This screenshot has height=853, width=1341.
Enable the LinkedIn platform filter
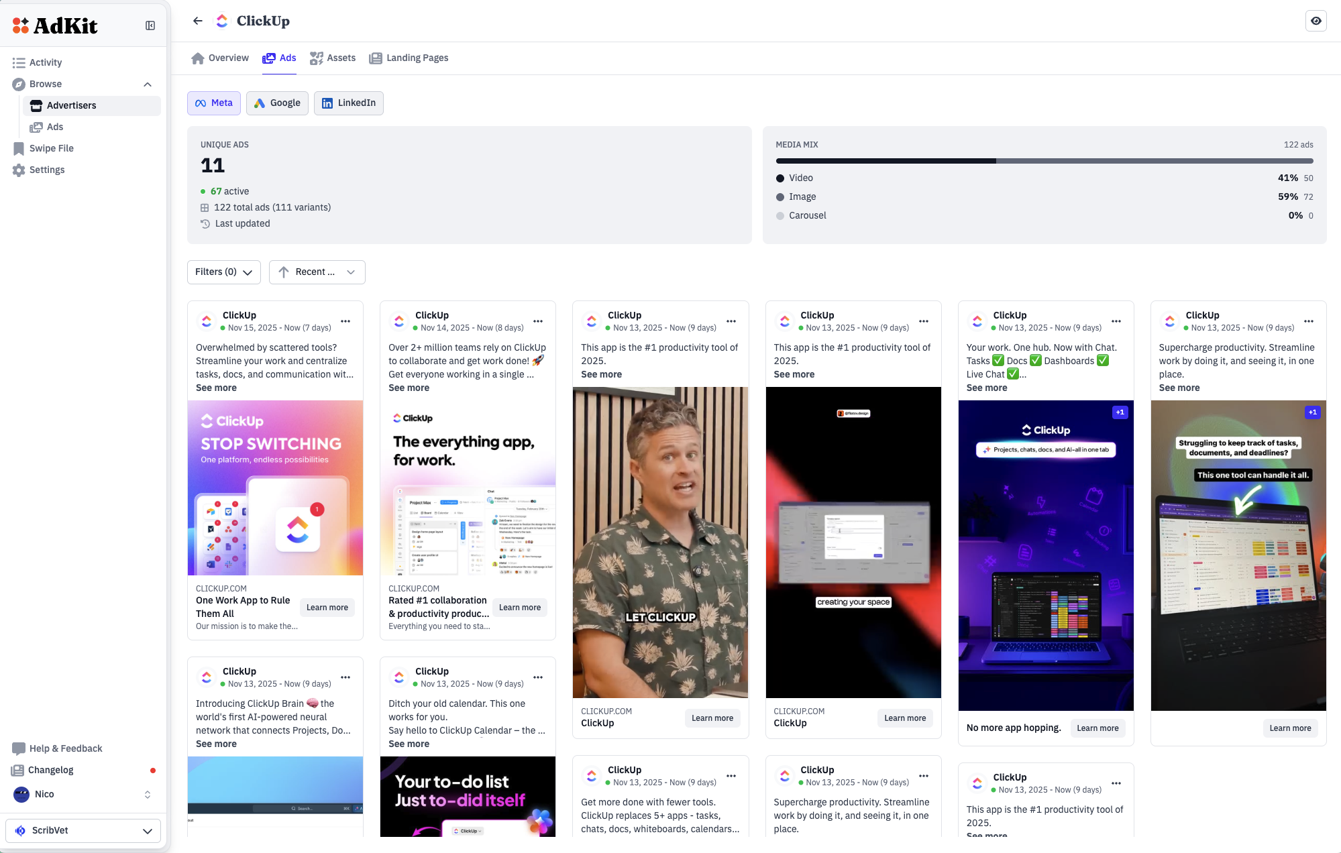(x=348, y=103)
